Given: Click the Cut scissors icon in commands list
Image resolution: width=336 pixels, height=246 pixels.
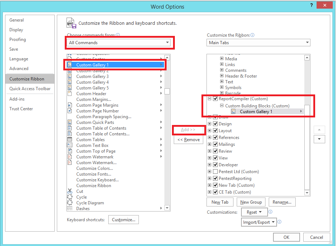Looking at the screenshot, I should 70,191.
